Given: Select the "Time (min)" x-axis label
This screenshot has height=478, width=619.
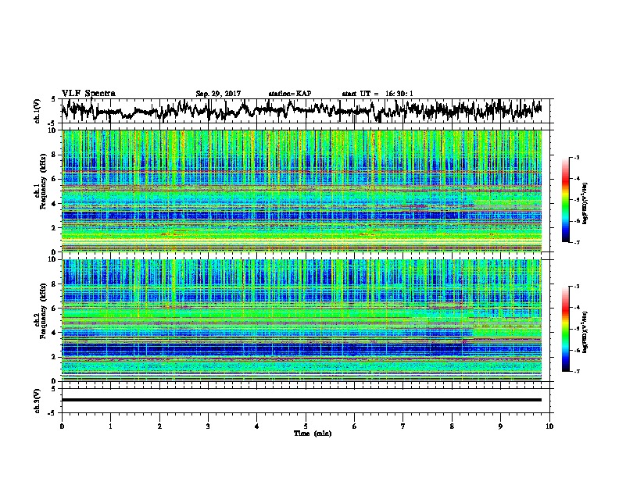Looking at the screenshot, I should pyautogui.click(x=313, y=433).
